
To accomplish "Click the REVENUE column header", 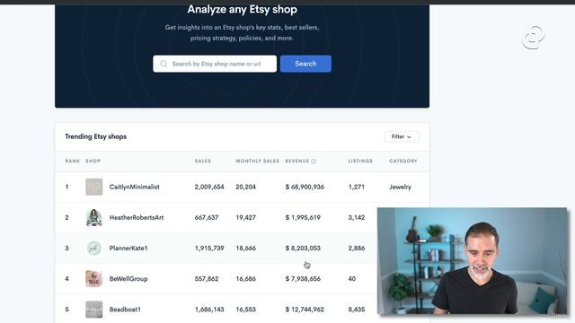I will tap(297, 161).
